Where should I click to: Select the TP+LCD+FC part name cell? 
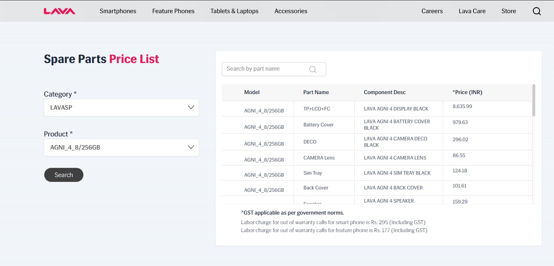tap(323, 108)
